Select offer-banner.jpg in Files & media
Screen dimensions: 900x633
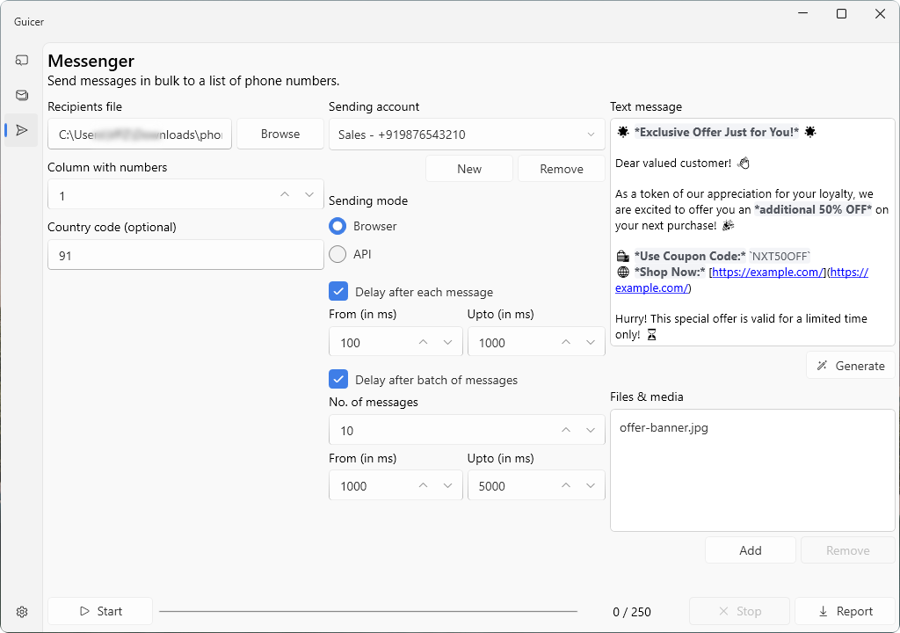point(664,428)
